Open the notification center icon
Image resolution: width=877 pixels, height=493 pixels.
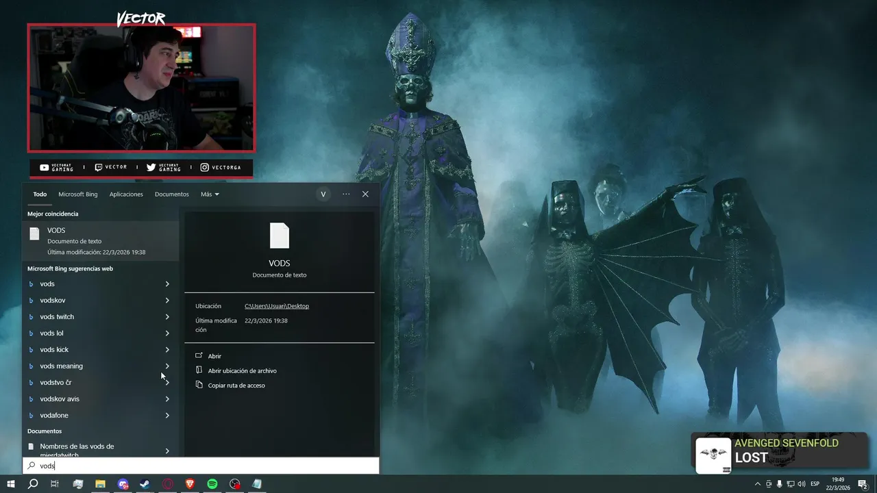tap(863, 484)
